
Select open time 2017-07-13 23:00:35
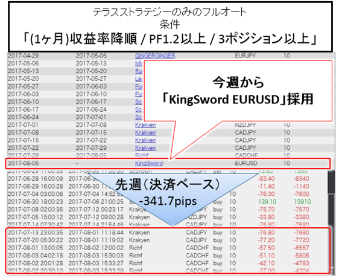pyautogui.click(x=36, y=232)
